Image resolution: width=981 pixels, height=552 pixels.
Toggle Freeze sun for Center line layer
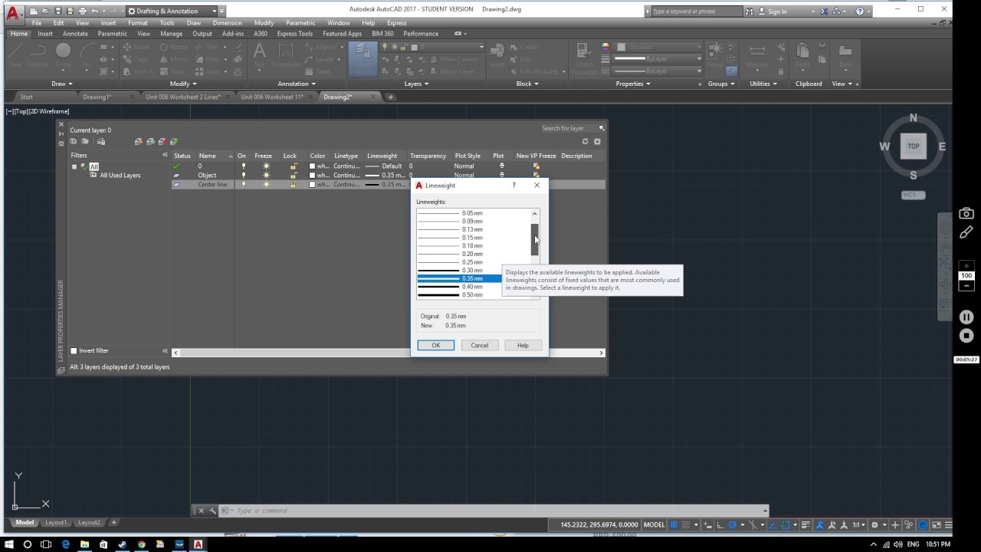(x=266, y=184)
